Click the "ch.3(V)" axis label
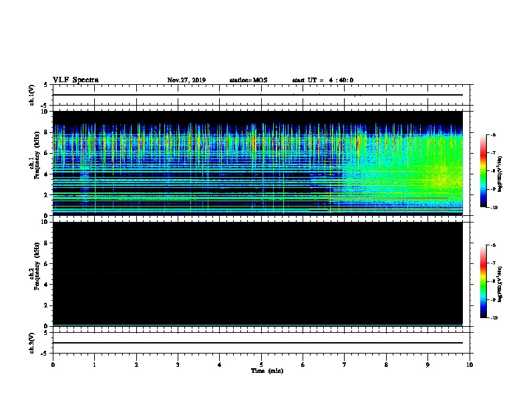The height and width of the screenshot is (409, 529). [x=31, y=343]
